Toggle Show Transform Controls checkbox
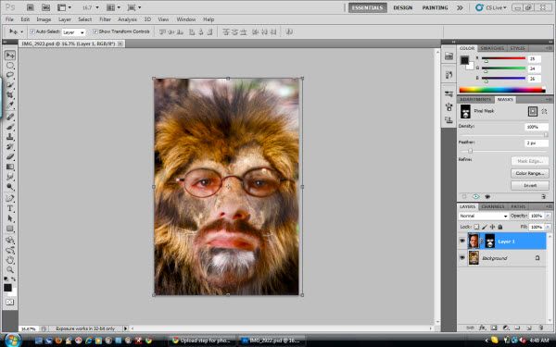 coord(95,31)
